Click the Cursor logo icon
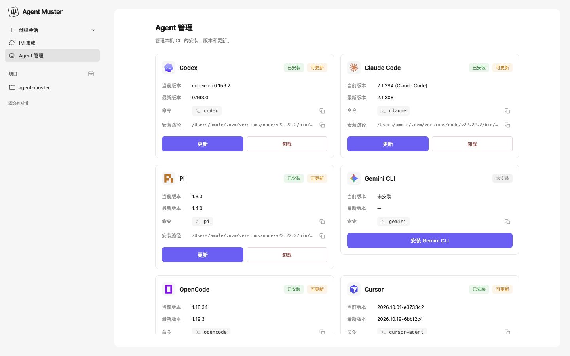Screen dimensions: 570x356 354,289
